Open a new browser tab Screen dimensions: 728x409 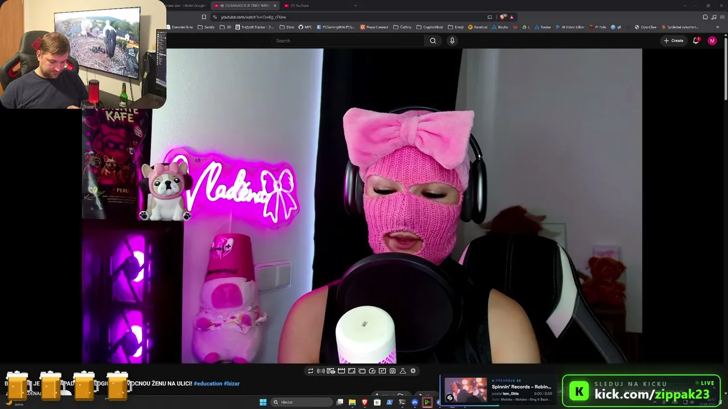tap(355, 6)
